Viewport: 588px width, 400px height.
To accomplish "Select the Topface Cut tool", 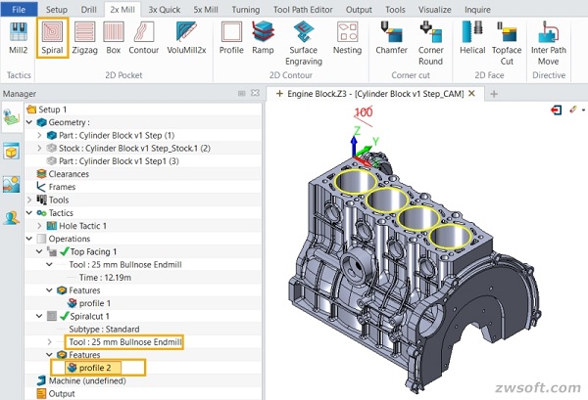I will (507, 43).
